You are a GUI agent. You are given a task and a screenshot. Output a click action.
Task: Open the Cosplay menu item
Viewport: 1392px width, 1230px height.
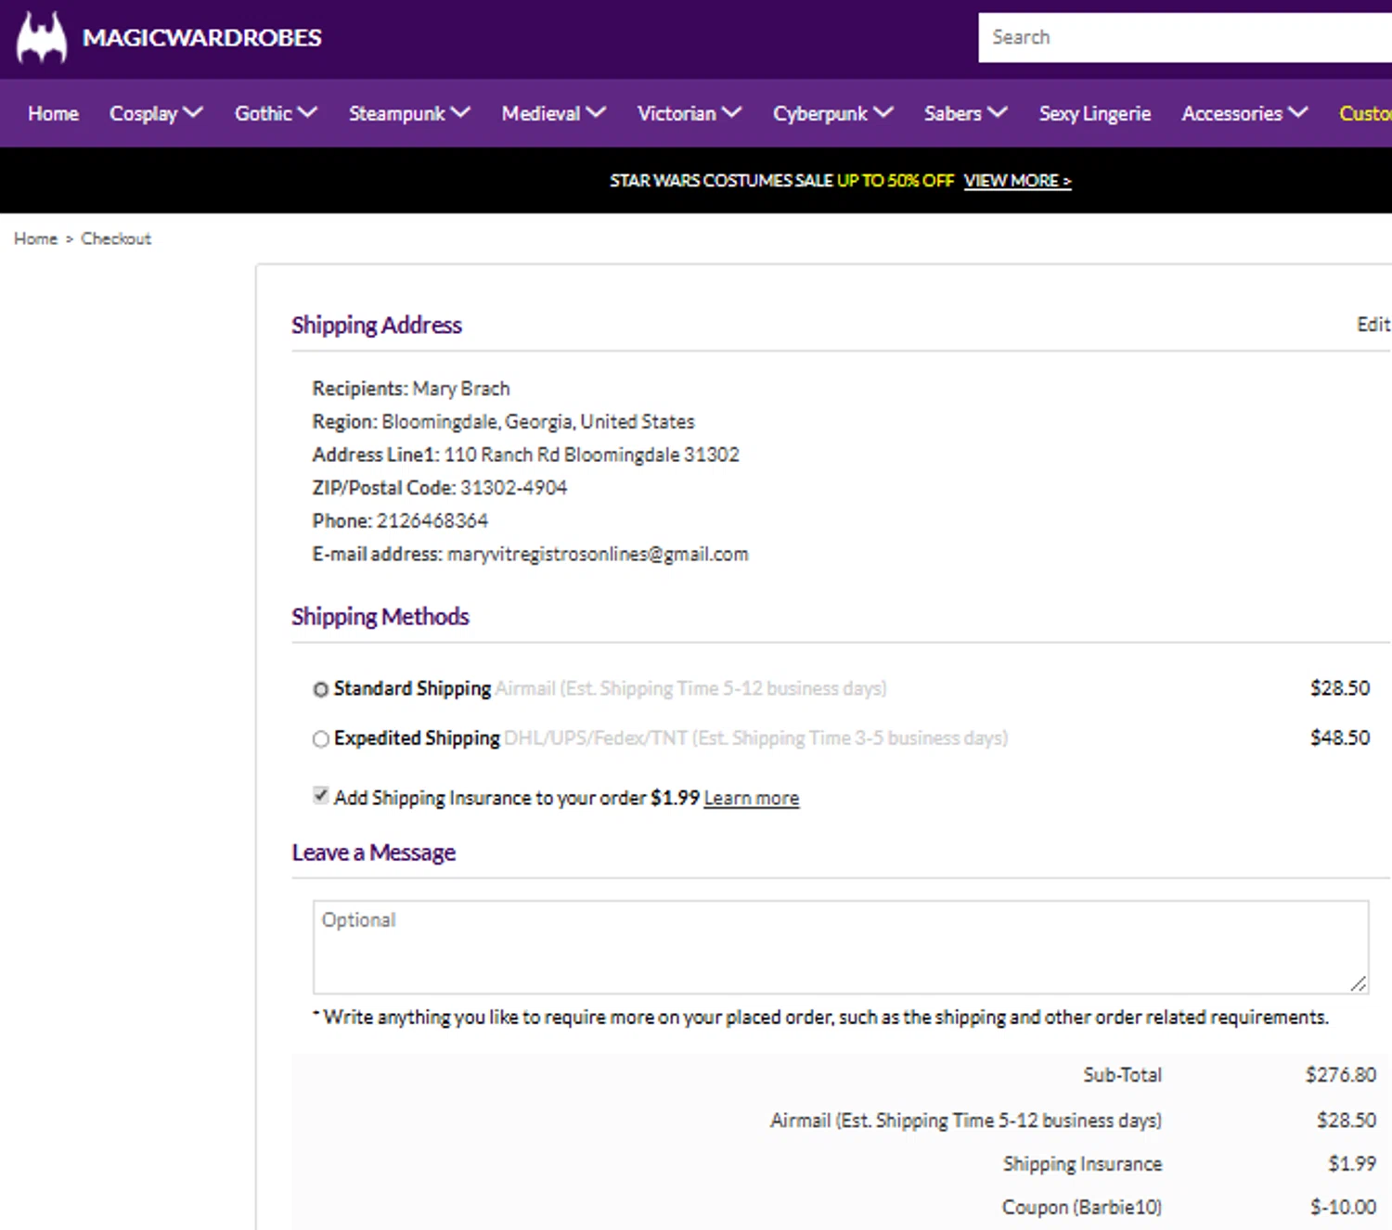143,113
